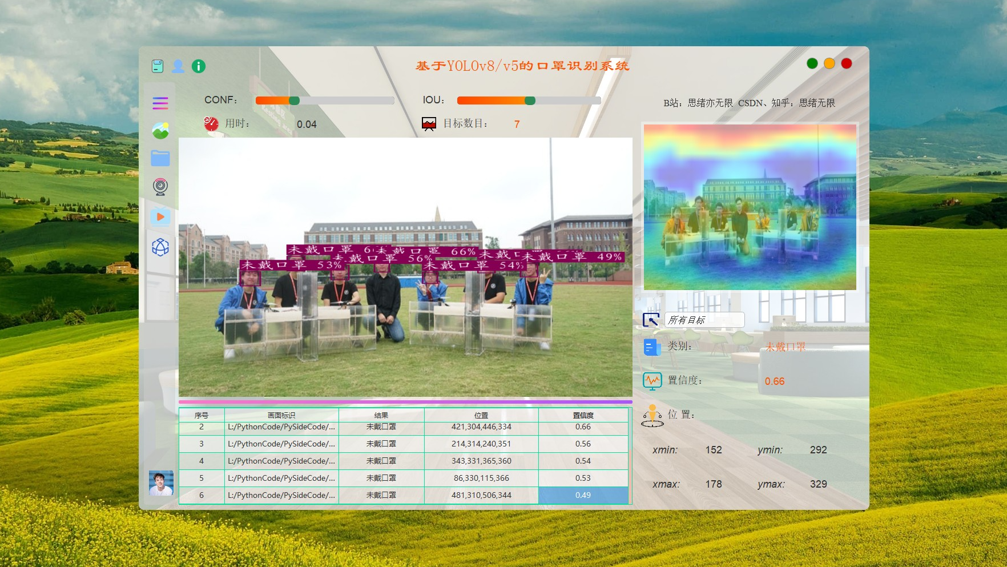Screen dimensions: 1007x567
Task: Open the 所有目标 target dropdown
Action: (x=704, y=320)
